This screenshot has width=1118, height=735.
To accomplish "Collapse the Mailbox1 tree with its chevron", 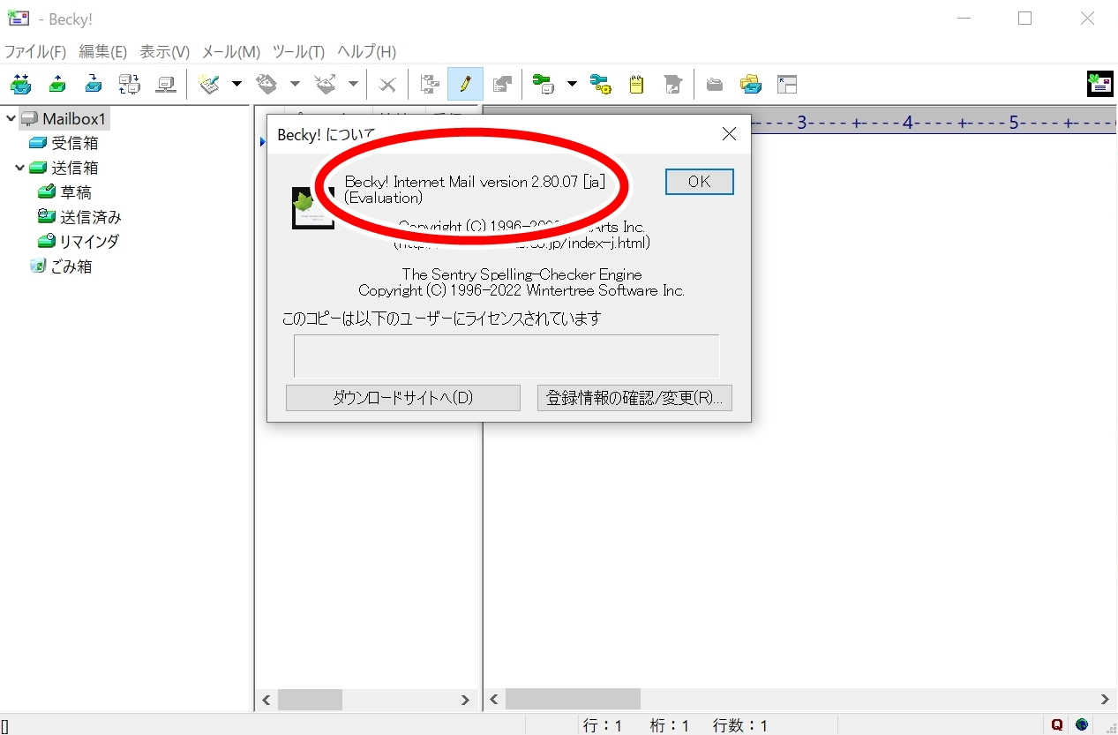I will (x=10, y=117).
